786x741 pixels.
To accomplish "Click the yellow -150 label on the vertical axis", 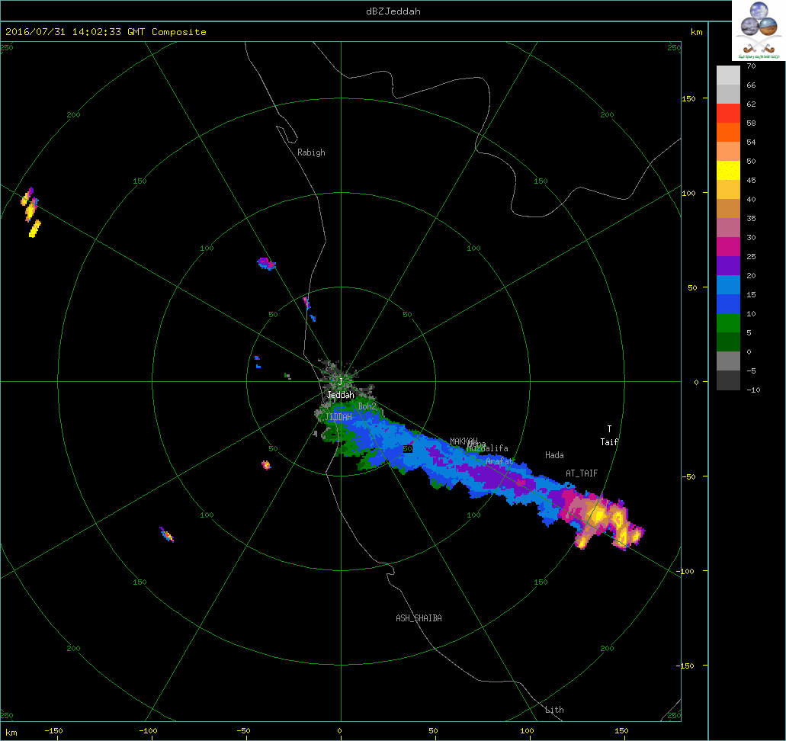I will (685, 666).
